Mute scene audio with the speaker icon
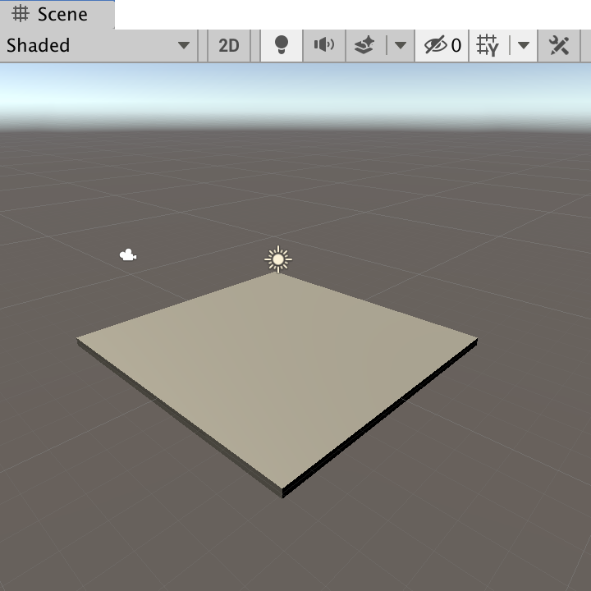This screenshot has height=591, width=591. tap(324, 45)
